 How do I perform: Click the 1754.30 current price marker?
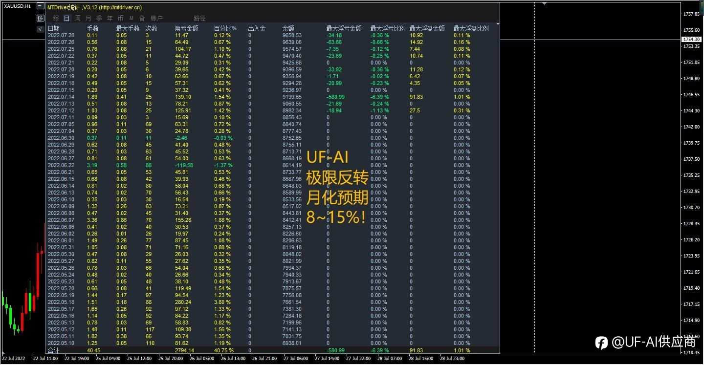tap(691, 39)
